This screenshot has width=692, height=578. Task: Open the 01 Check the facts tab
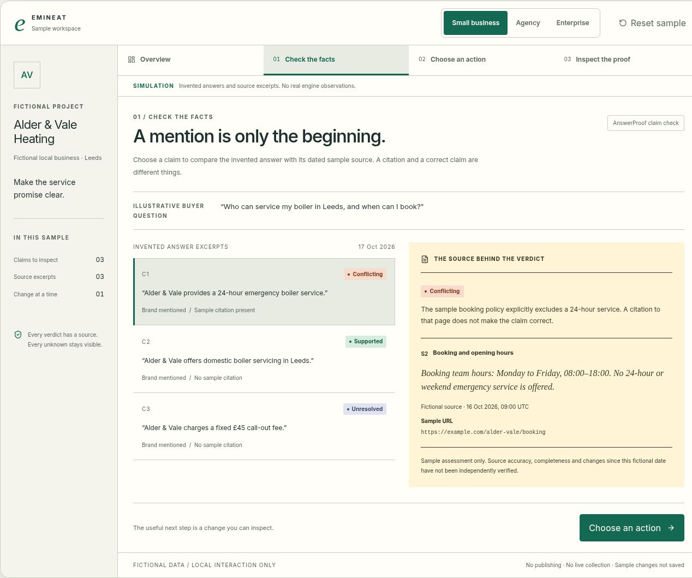coord(336,59)
